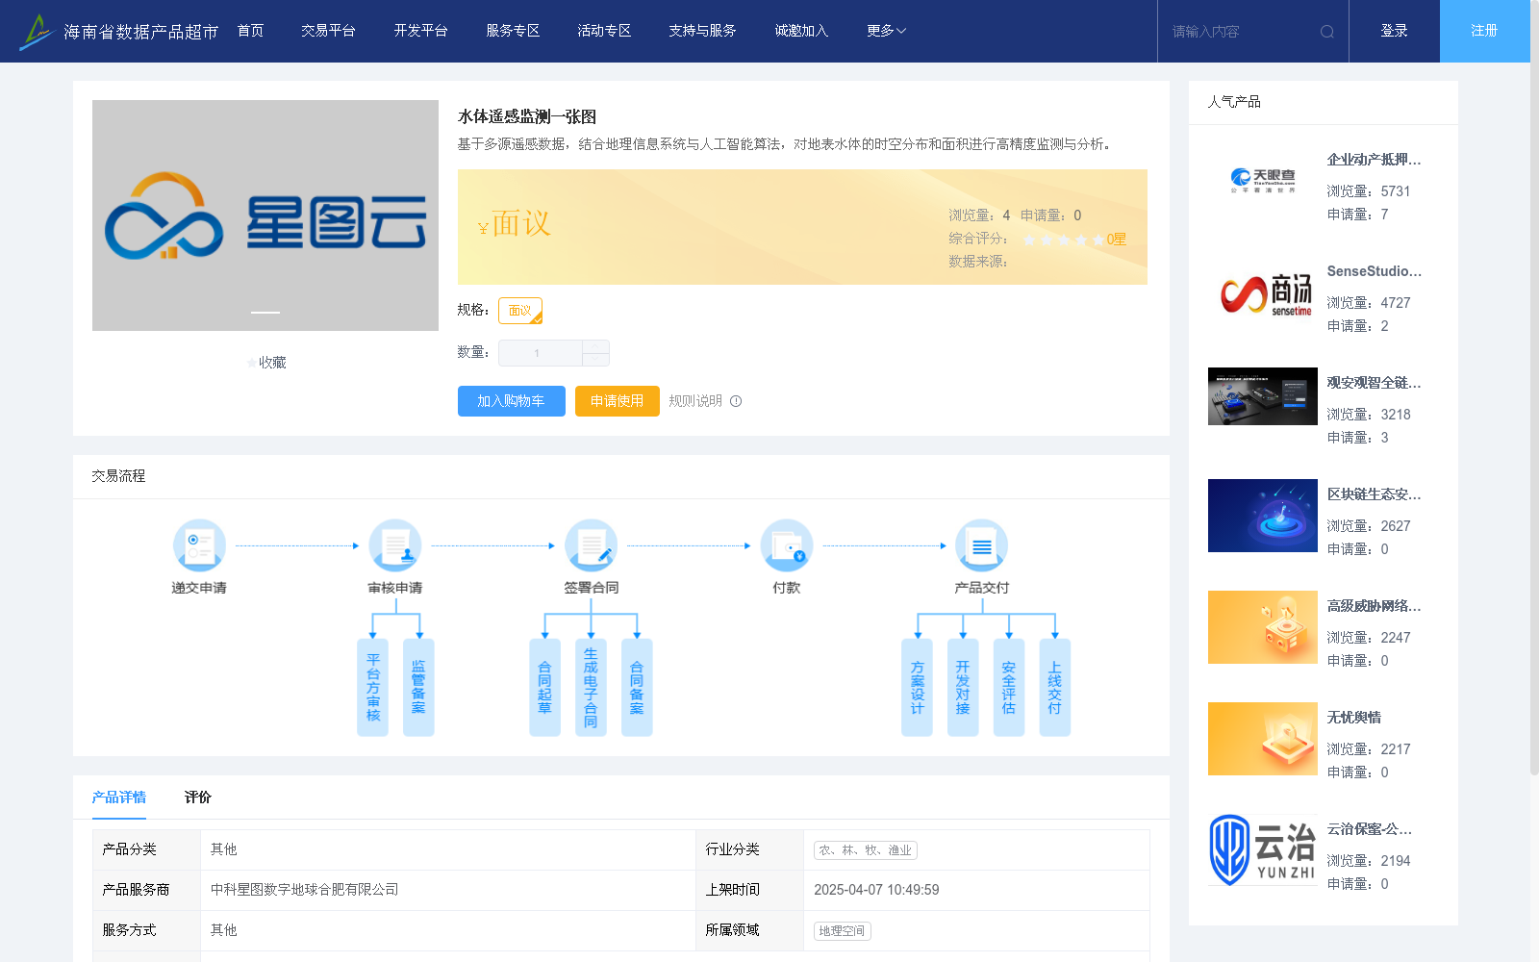Click the 商汤 sensetime product logo

coord(1263,292)
